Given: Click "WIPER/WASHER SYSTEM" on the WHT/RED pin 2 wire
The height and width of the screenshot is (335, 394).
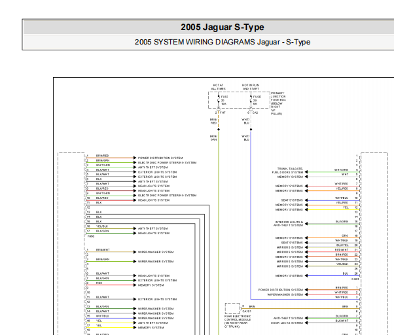Looking at the screenshot, I should tap(285, 294).
